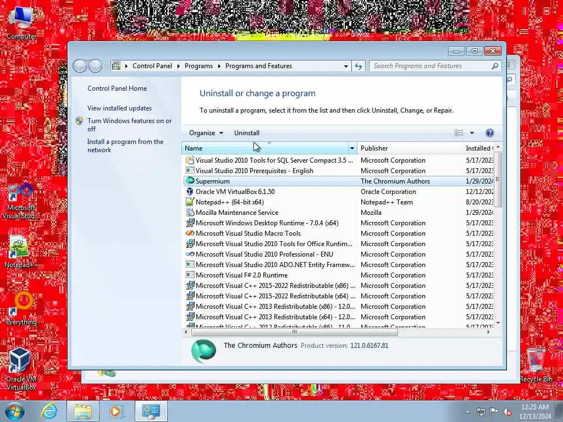Select Visual Studio 2010 ADO.NET Entity Framework row
The width and height of the screenshot is (563, 422).
pos(275,265)
